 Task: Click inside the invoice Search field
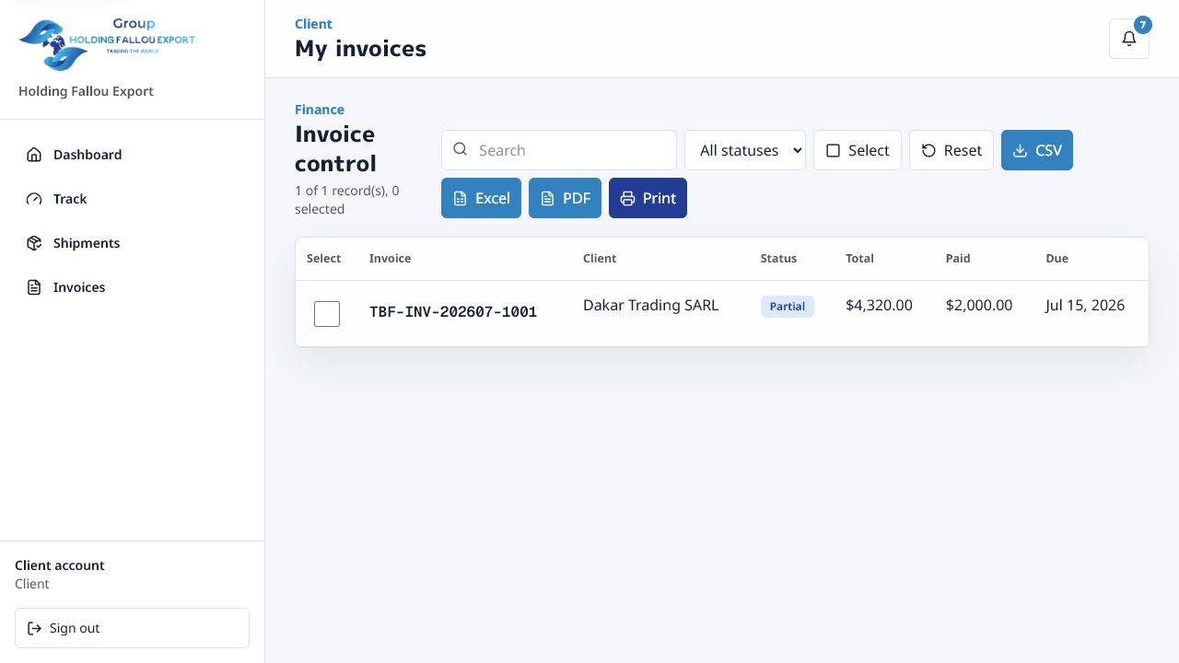click(559, 150)
